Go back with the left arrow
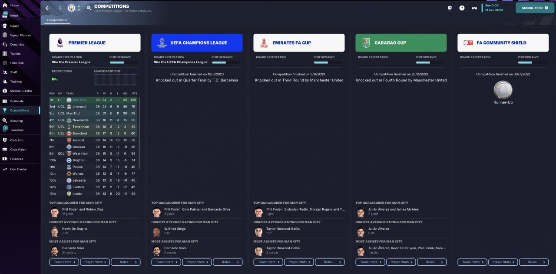The width and height of the screenshot is (556, 274). (48, 8)
